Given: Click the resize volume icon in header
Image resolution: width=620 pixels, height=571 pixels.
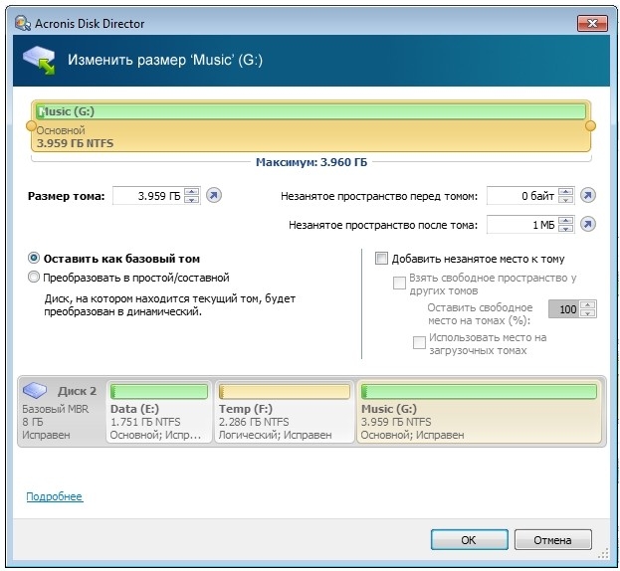Looking at the screenshot, I should pyautogui.click(x=39, y=61).
